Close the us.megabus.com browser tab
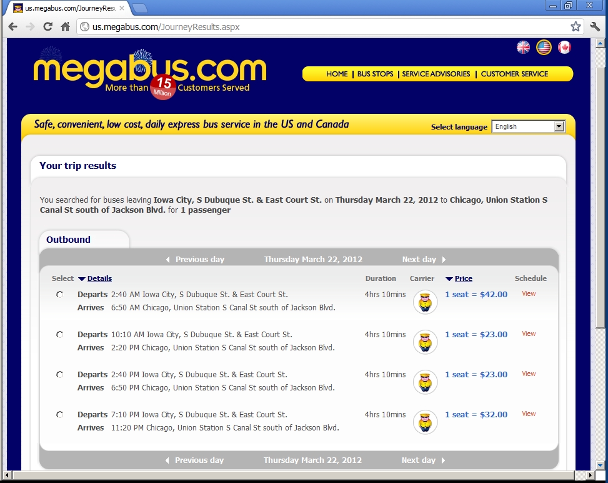Screen dimensions: 608x483 tap(122, 8)
